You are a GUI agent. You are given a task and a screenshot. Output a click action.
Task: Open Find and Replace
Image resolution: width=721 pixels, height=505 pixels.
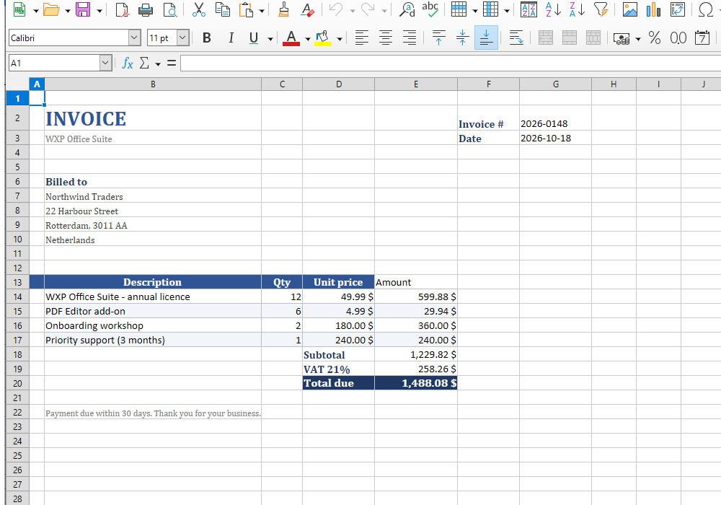coord(407,9)
